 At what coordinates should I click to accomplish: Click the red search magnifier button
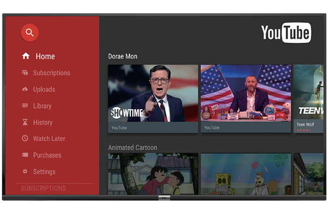pos(30,32)
